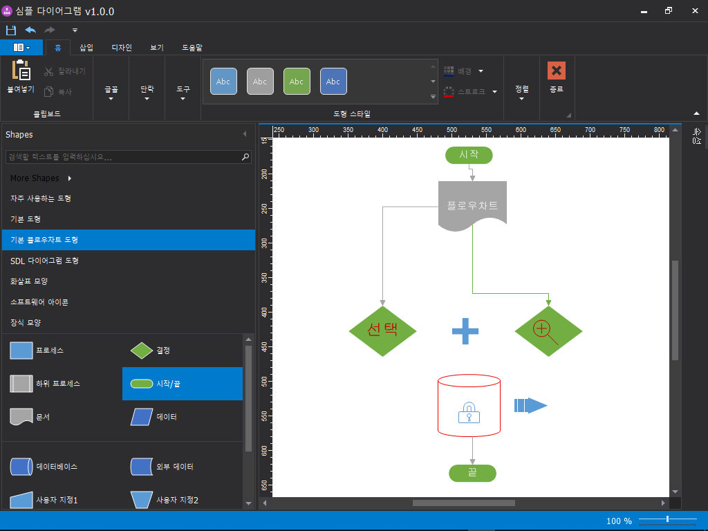Switch to the 디자인 ribbon tab
Screen dimensions: 708x531
[x=122, y=48]
